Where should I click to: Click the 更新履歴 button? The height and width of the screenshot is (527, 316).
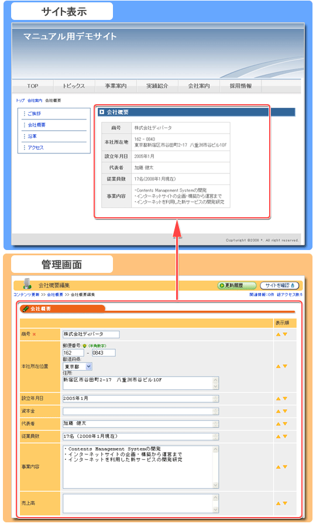236,285
